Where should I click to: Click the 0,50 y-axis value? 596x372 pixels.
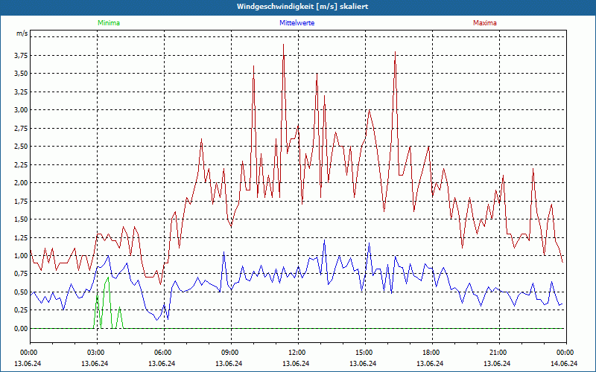[21, 292]
